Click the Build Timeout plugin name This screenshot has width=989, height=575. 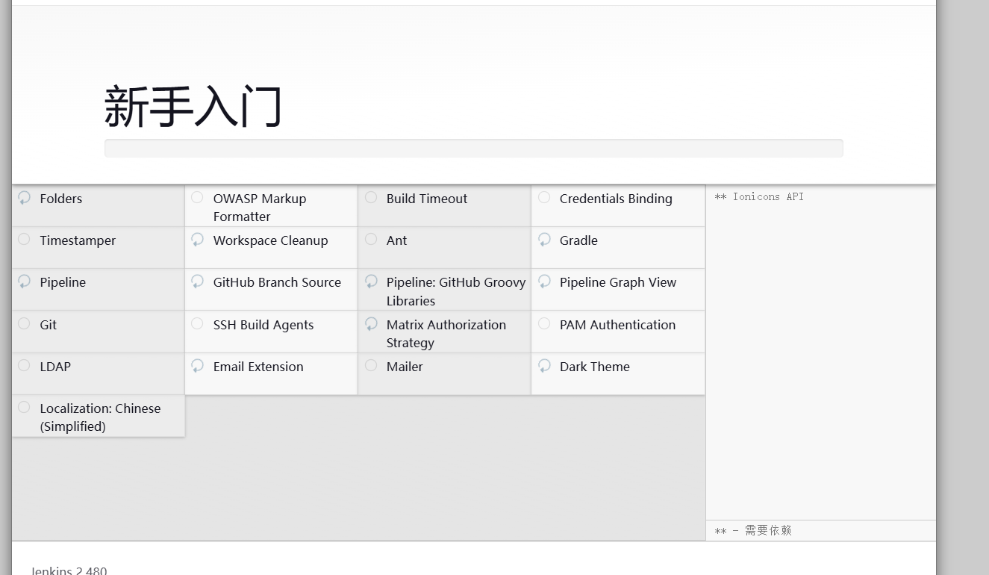point(427,199)
